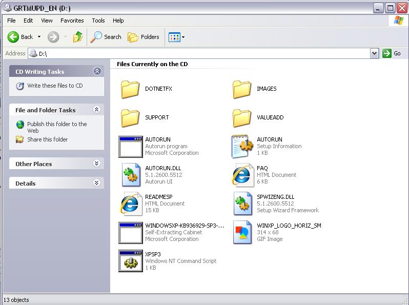Click the Forward arrow icon
The width and height of the screenshot is (409, 305).
[x=53, y=37]
